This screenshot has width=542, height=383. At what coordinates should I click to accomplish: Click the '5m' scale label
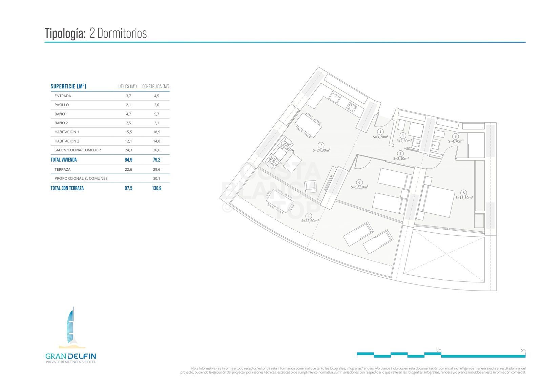point(523,350)
